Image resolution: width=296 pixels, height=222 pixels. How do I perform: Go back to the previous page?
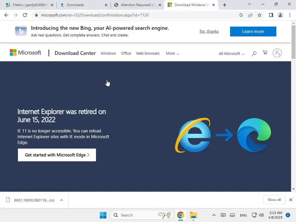(x=6, y=15)
